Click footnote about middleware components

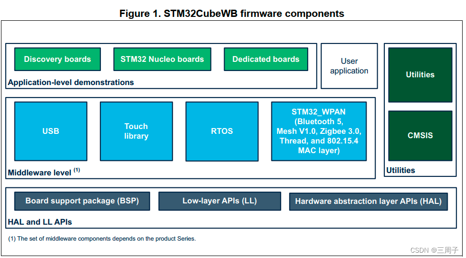pos(102,239)
